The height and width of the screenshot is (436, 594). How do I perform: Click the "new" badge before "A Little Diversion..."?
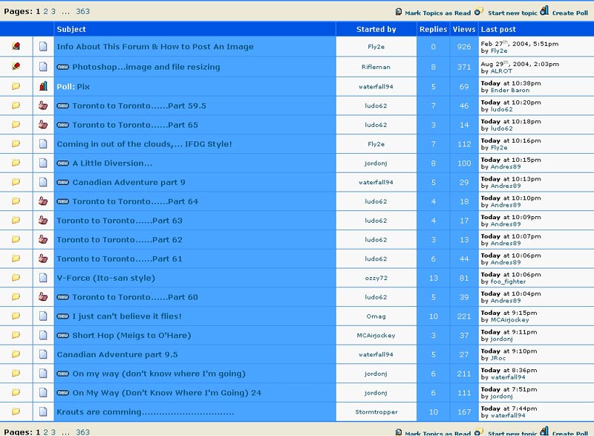pyautogui.click(x=63, y=163)
